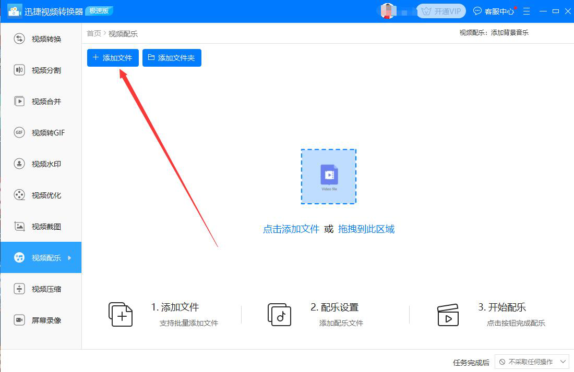The height and width of the screenshot is (372, 574).
Task: Select 视频压缩 menu item
Action: coord(41,289)
